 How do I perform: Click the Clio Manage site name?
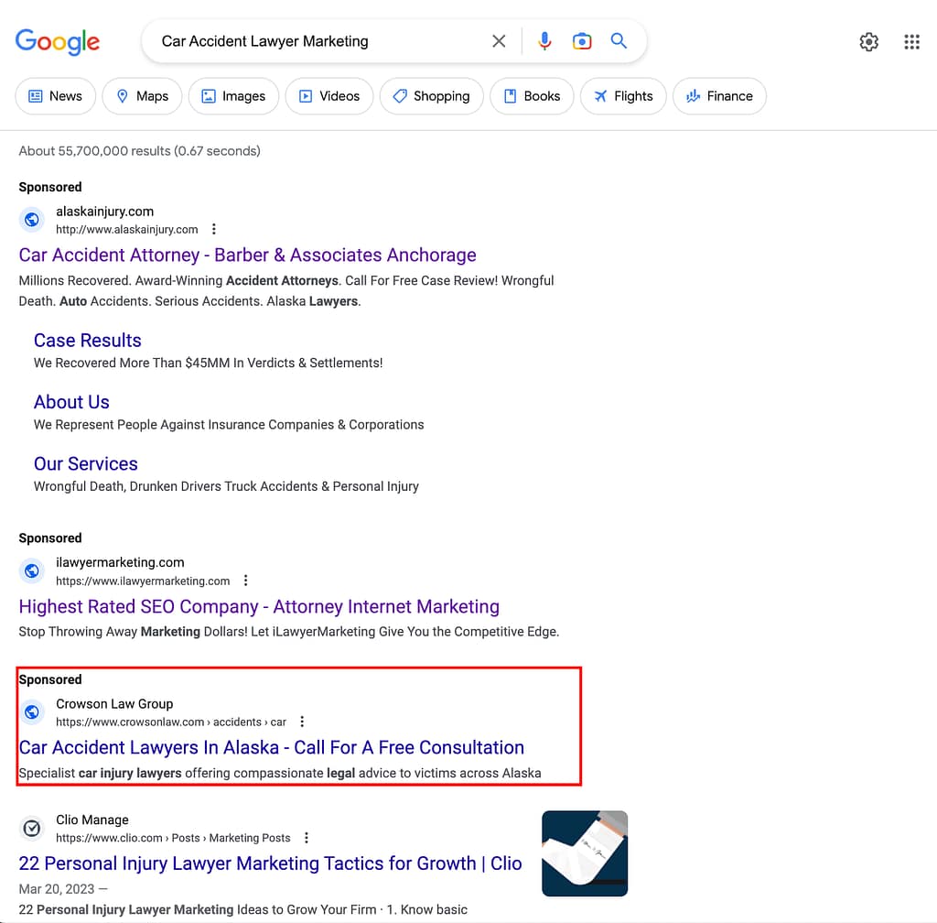point(92,820)
